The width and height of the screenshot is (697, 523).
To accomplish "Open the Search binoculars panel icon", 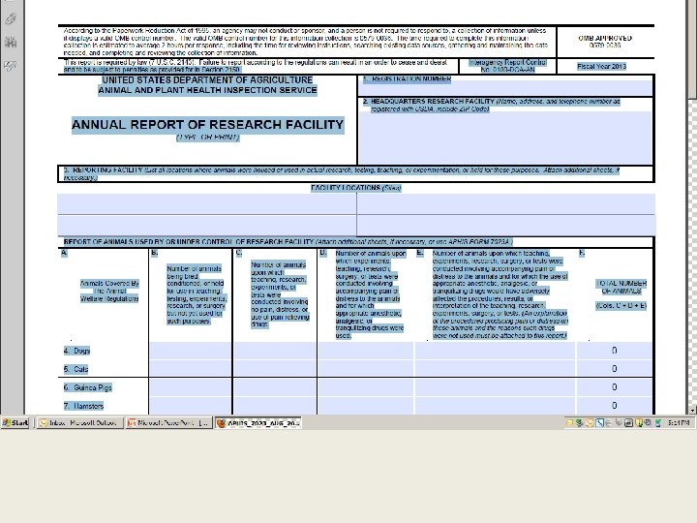I will (x=11, y=43).
